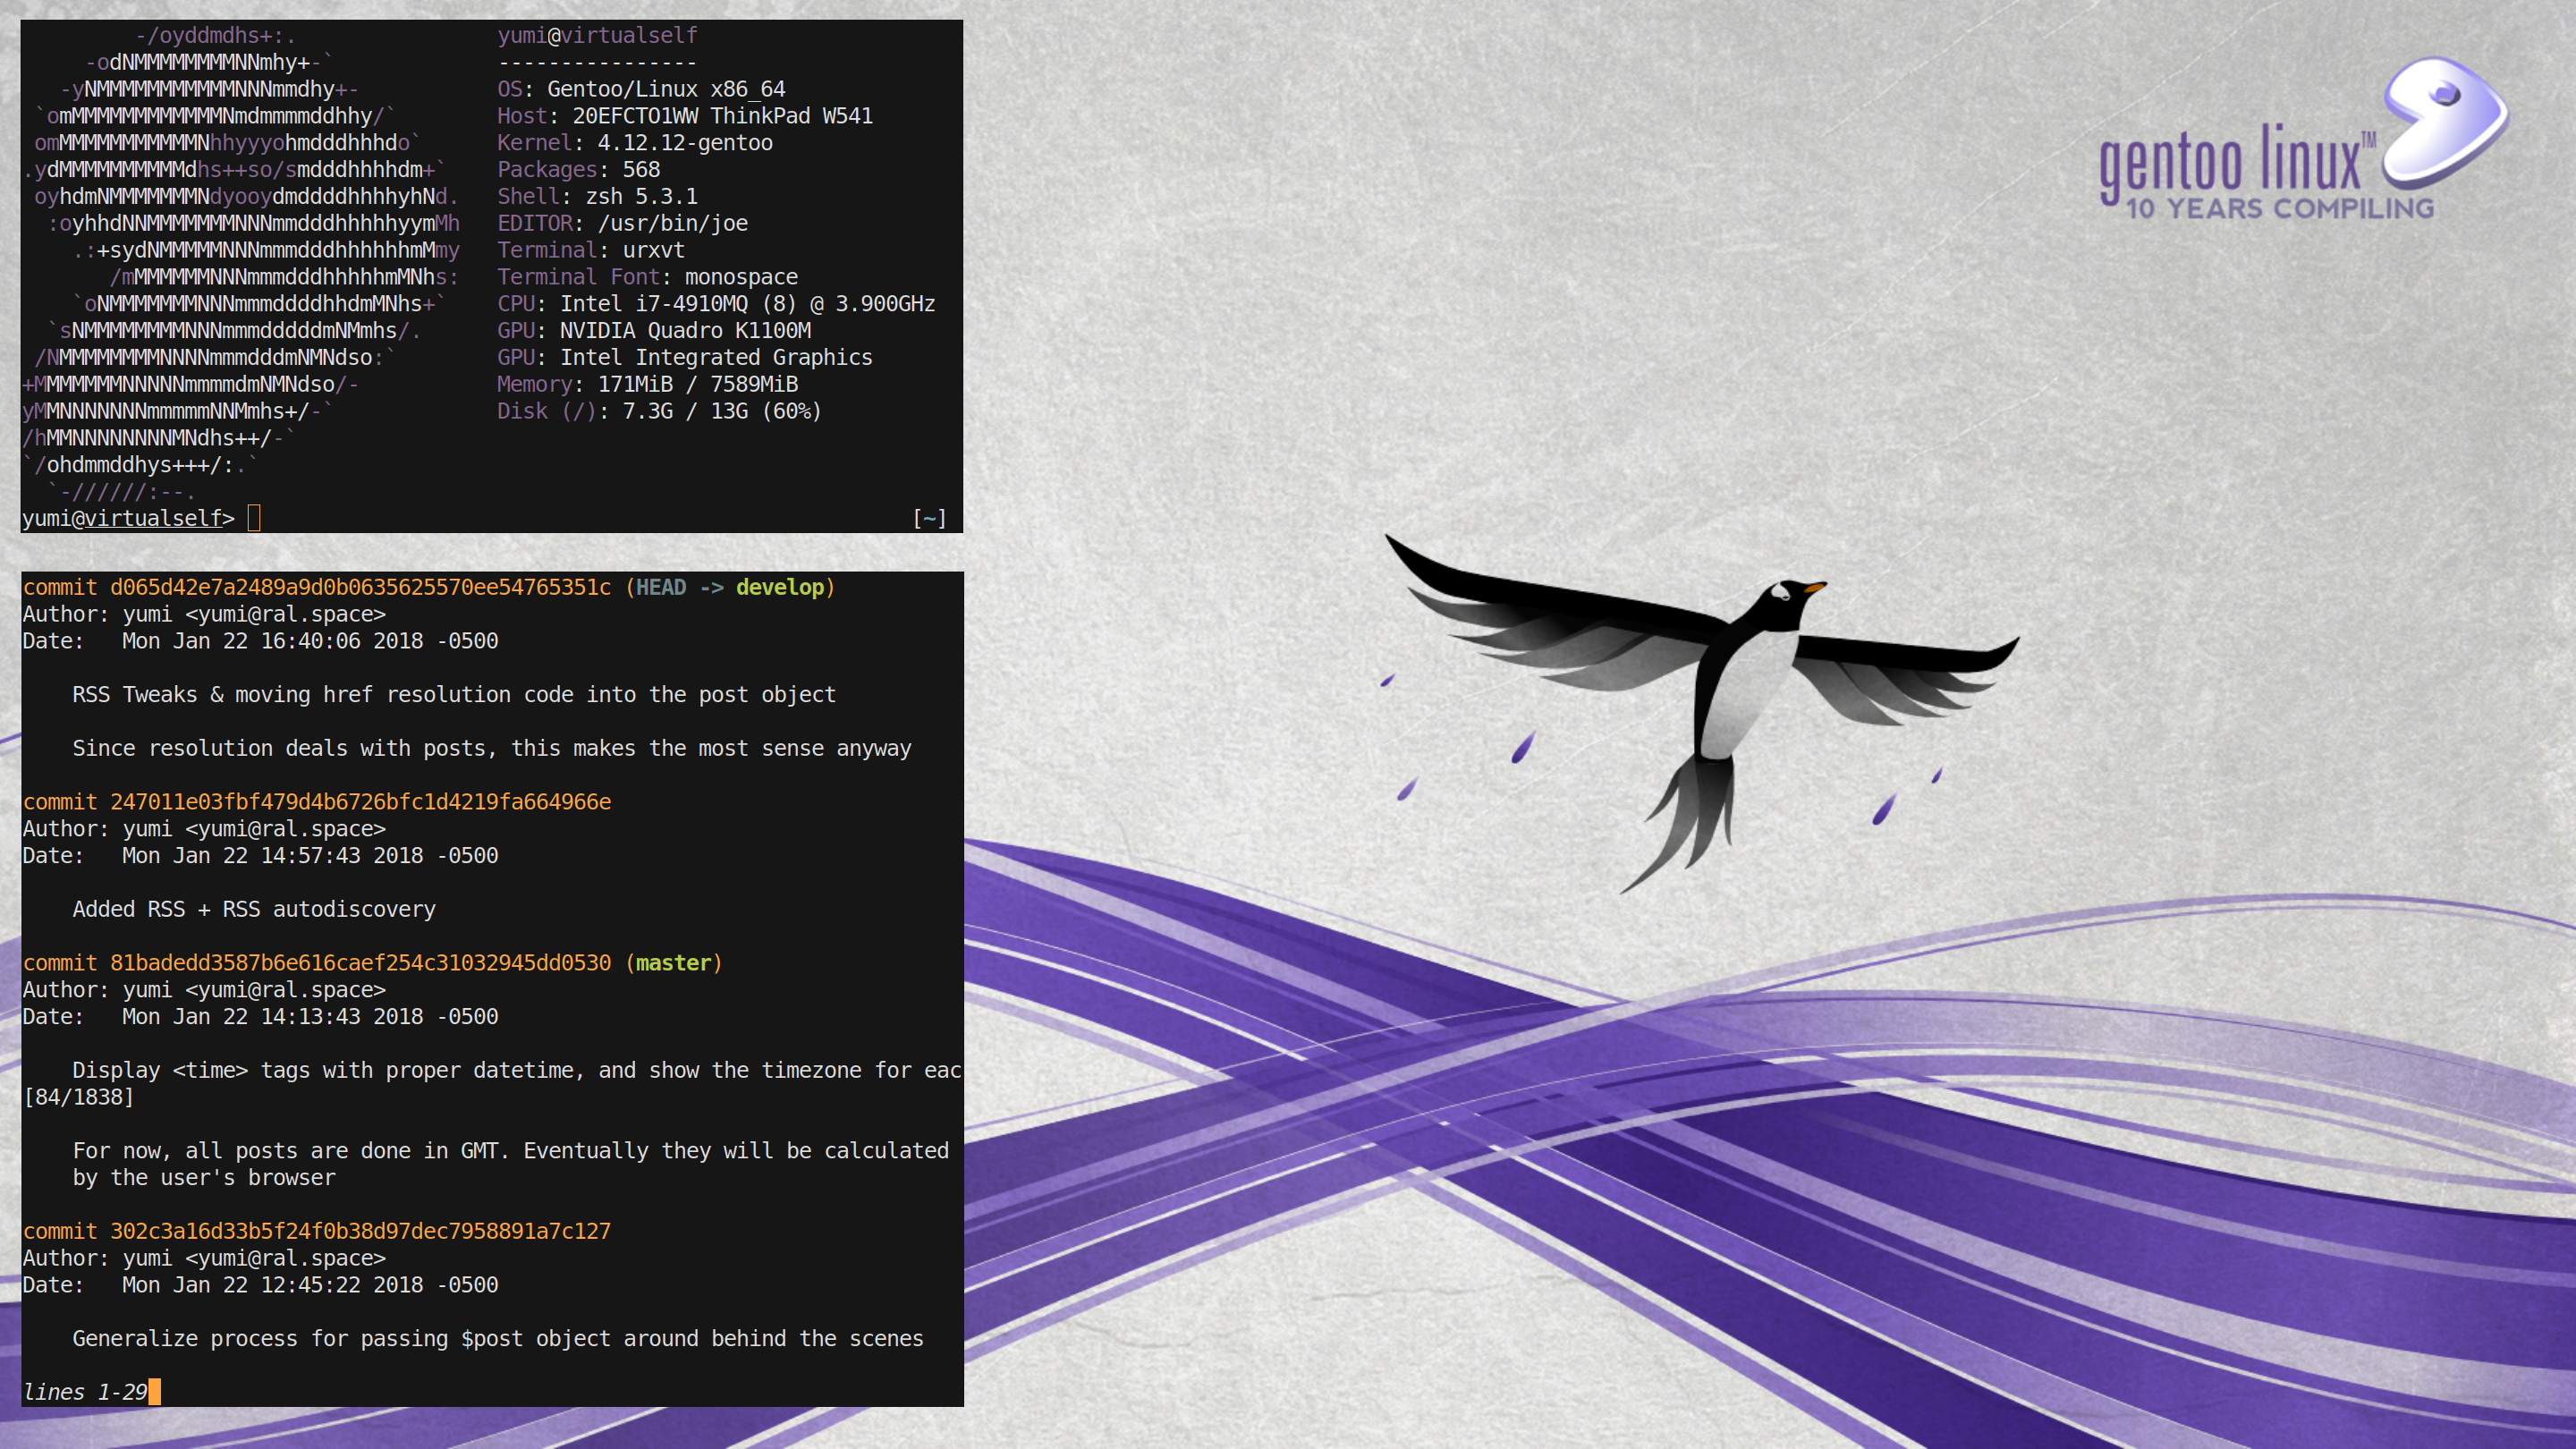Click the '10 YEARS COMPILING' tagline

(2279, 209)
